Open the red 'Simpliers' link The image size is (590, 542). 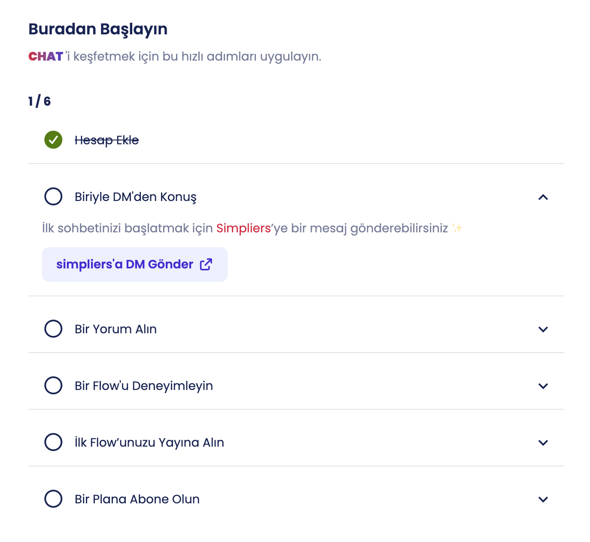[243, 228]
